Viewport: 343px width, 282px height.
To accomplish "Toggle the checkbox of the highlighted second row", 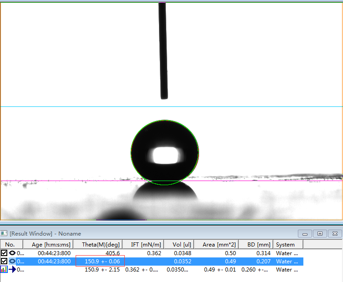I will tap(4, 262).
